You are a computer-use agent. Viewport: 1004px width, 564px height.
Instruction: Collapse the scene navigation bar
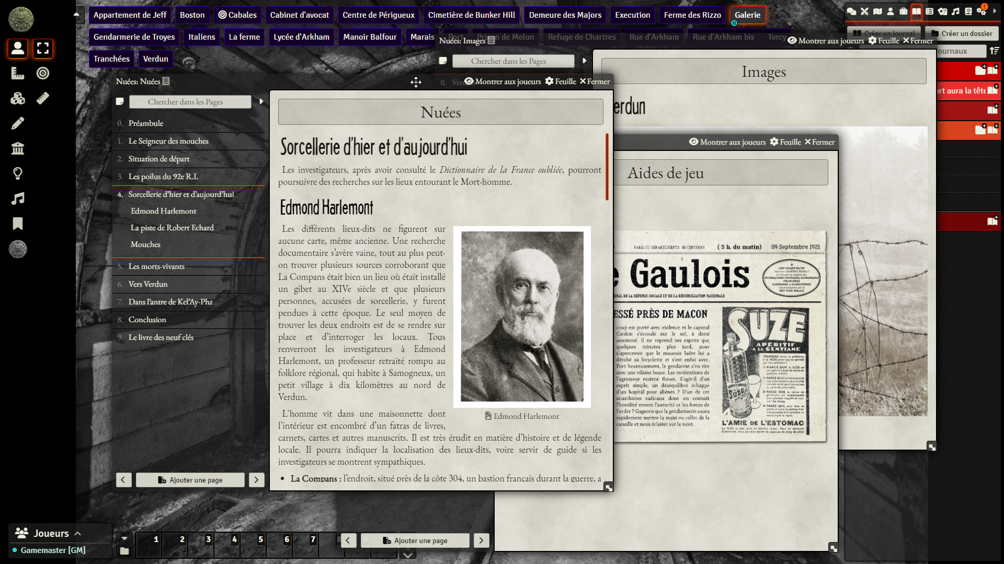click(76, 15)
